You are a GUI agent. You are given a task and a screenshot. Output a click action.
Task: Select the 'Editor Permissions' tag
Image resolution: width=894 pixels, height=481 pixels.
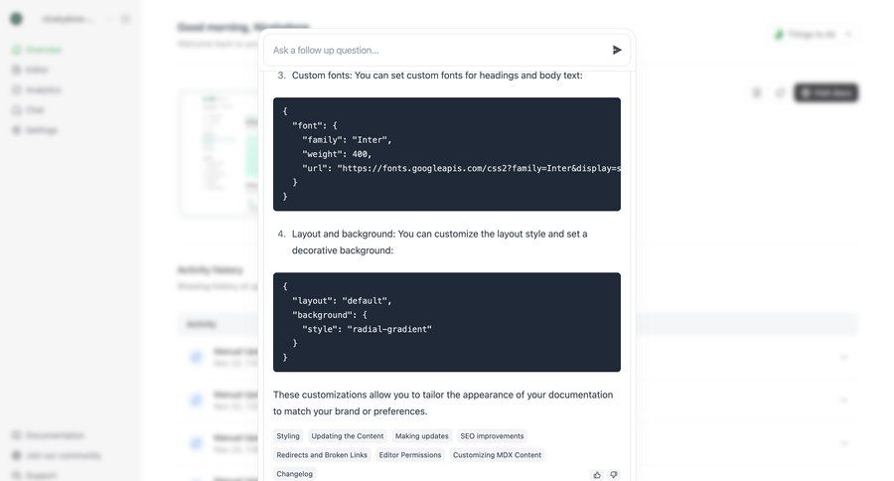click(410, 455)
